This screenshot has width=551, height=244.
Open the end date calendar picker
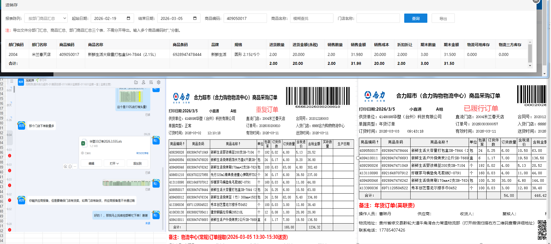(195, 18)
